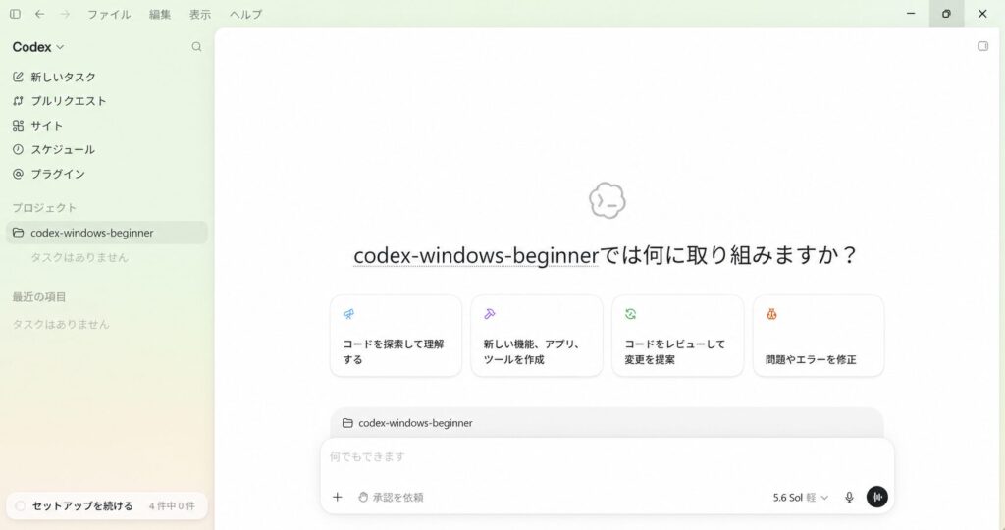
Task: Open the 表示 menu
Action: point(200,14)
